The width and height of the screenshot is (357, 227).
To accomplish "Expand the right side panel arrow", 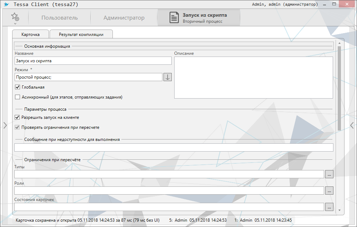I will point(352,125).
